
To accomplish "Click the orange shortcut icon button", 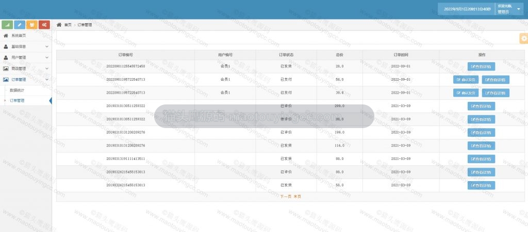I will coord(32,25).
